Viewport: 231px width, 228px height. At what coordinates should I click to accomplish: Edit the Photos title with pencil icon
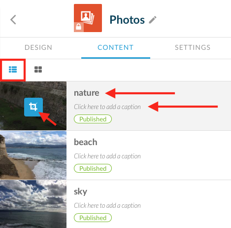153,20
